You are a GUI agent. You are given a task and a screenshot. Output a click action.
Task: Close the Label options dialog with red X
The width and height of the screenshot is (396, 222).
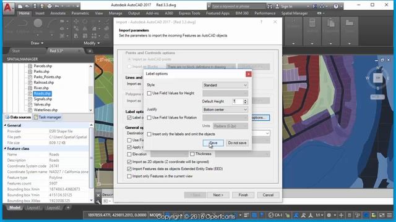coord(249,74)
